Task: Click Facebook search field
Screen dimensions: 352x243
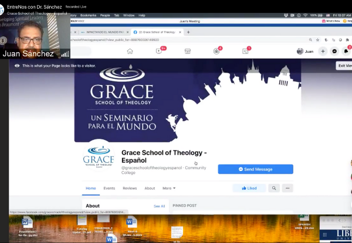Action: (x=81, y=52)
